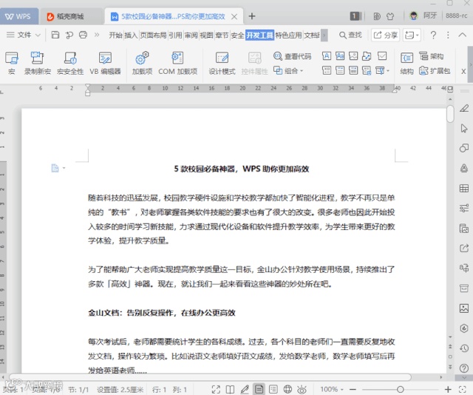Viewport: 473px width, 395px height.
Task: Toggle writing mode pen icon in status bar
Action: 245,389
